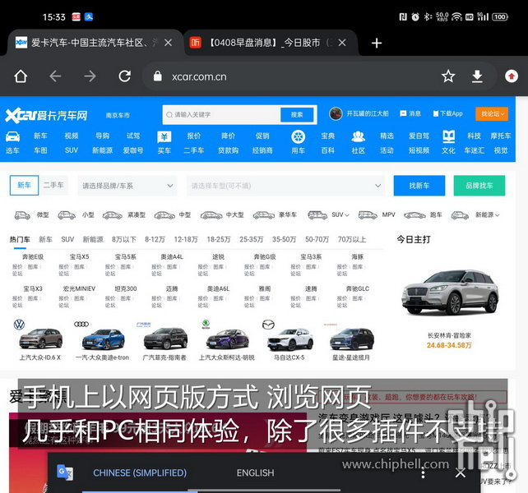Click the 社区 people icon

[359, 136]
